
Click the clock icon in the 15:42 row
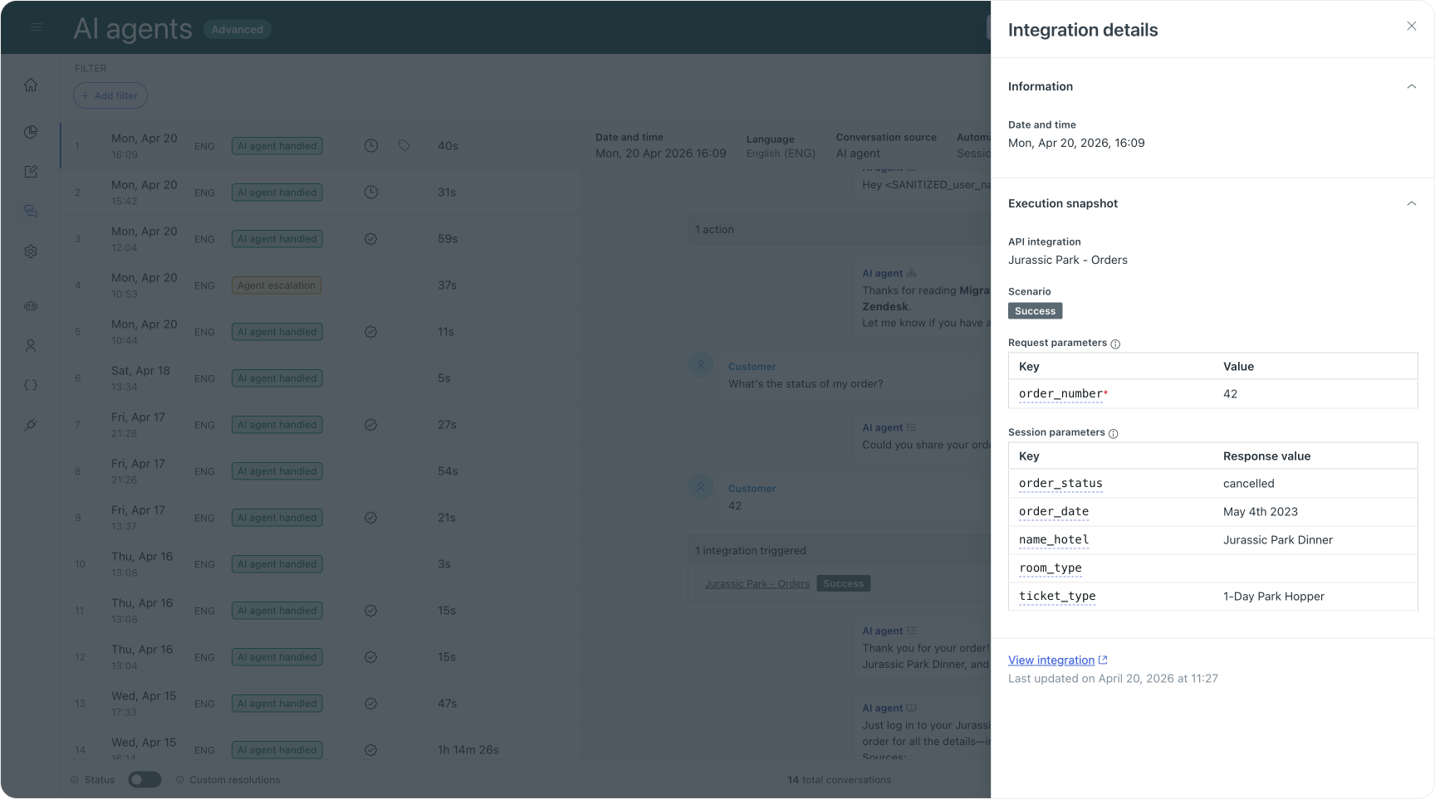pos(371,192)
